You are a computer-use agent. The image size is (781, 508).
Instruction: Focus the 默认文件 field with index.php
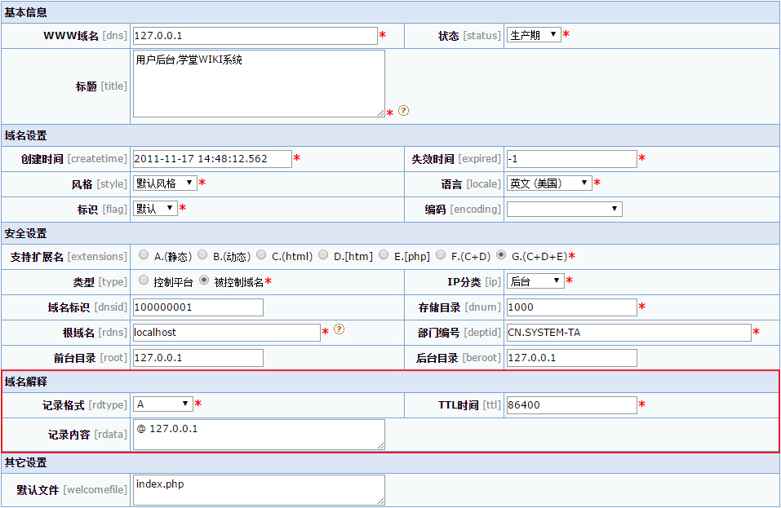pyautogui.click(x=257, y=489)
